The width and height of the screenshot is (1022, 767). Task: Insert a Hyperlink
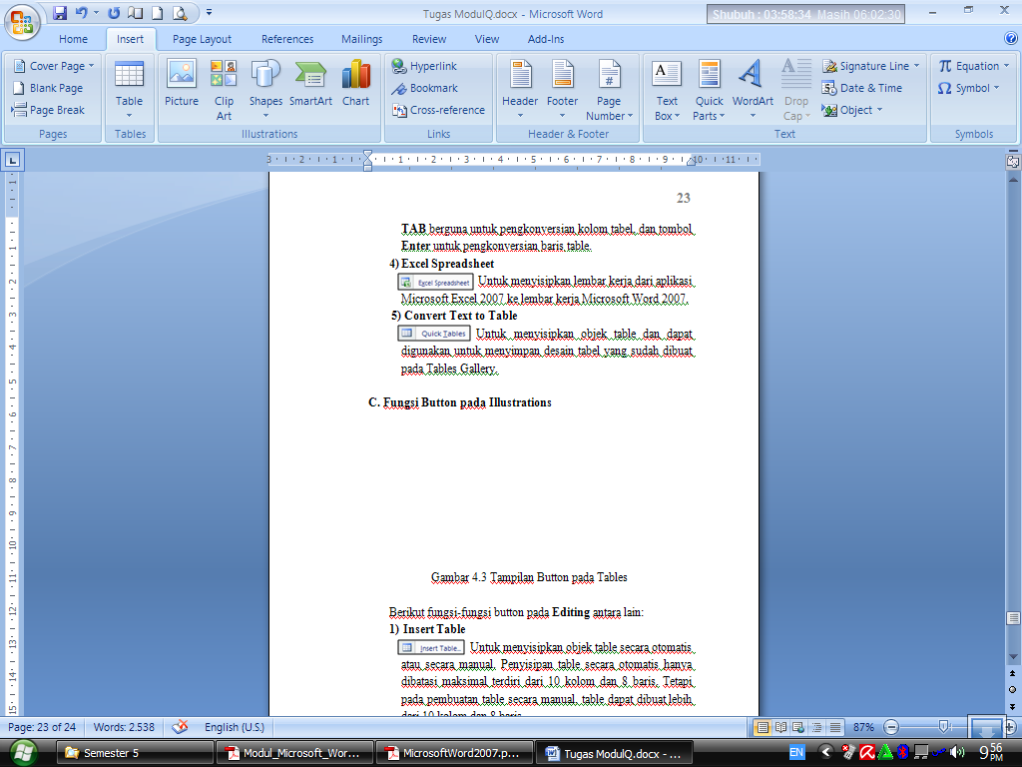424,66
